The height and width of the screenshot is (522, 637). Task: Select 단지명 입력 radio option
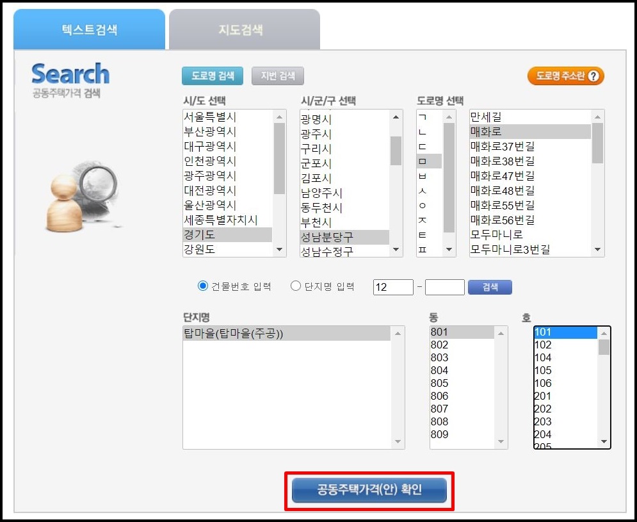(296, 286)
